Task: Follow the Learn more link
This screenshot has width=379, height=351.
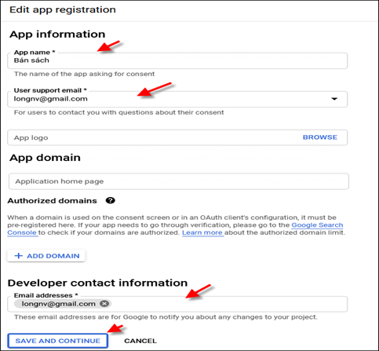Action: [x=202, y=232]
